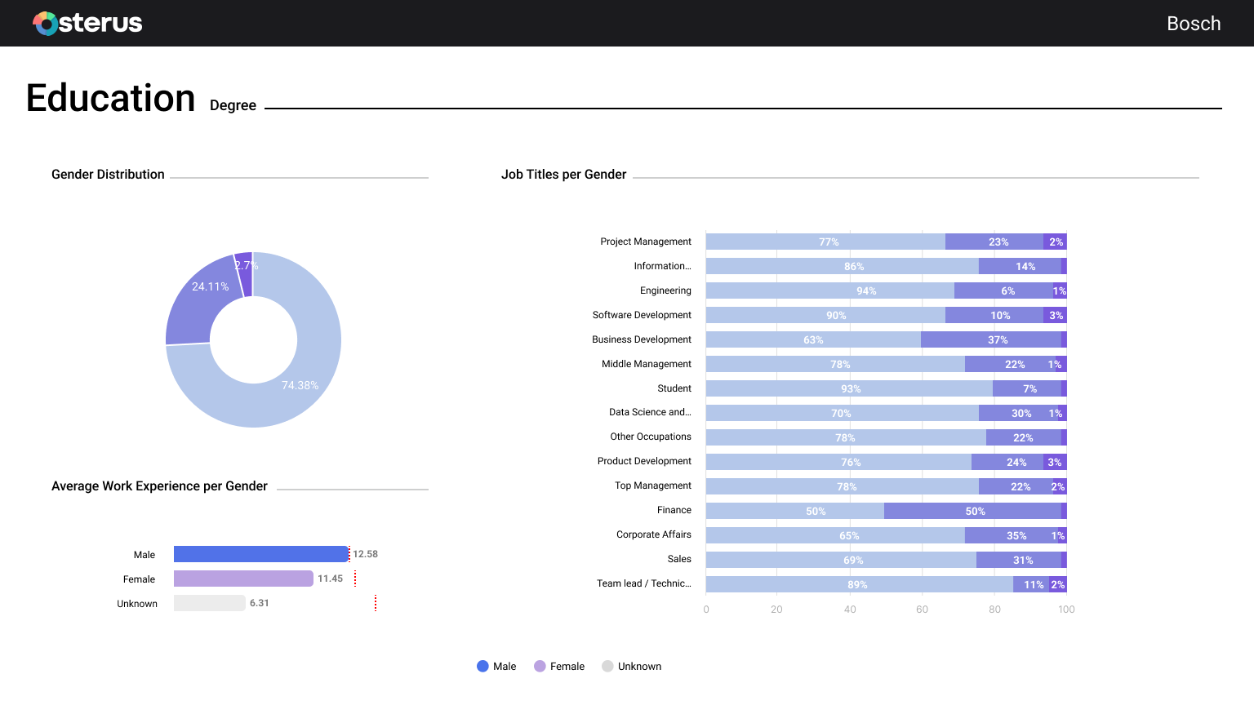Click the Sales row label
1254x705 pixels.
pos(679,559)
